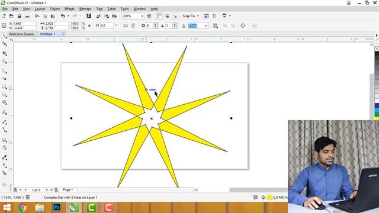
Task: Select the Smart Fill tool
Action: tap(4, 173)
